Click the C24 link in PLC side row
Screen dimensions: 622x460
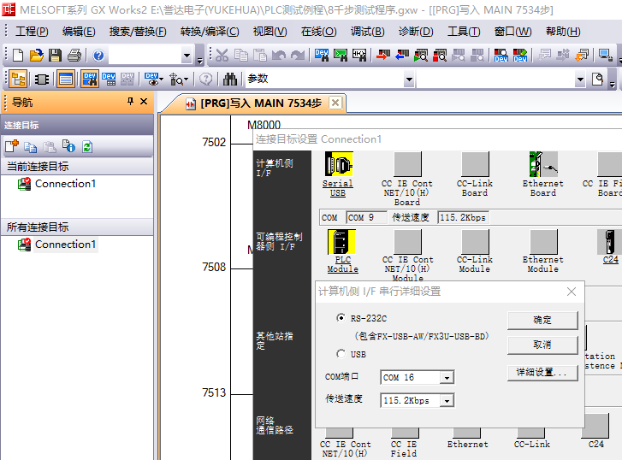point(611,259)
